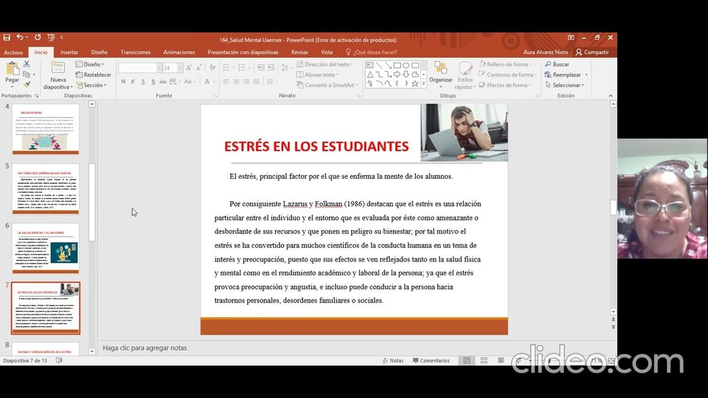This screenshot has height=398, width=708.
Task: Expand the Sección dropdown
Action: pos(91,85)
